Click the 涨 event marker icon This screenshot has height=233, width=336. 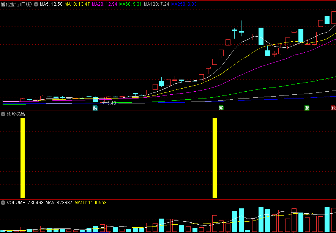click(333, 108)
